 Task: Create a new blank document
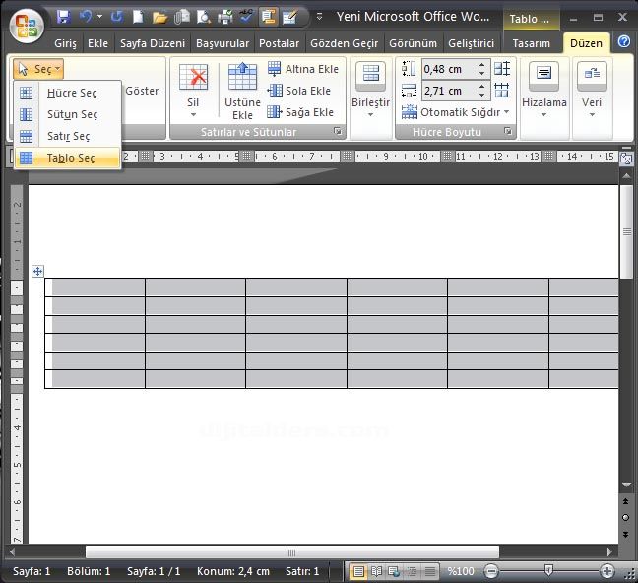[x=138, y=17]
